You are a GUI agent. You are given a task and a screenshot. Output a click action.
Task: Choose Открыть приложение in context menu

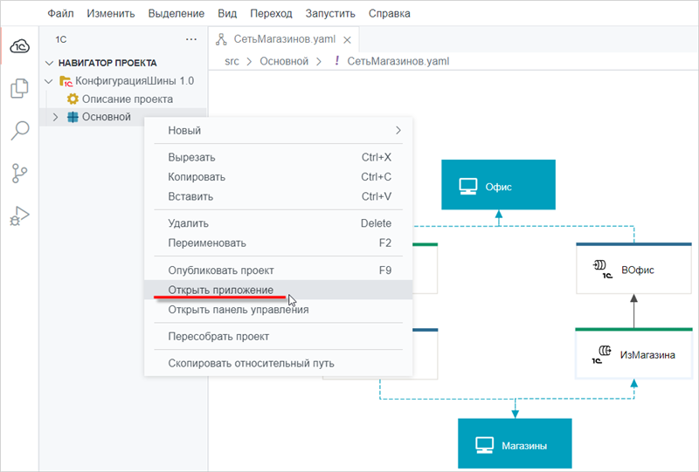(279, 290)
